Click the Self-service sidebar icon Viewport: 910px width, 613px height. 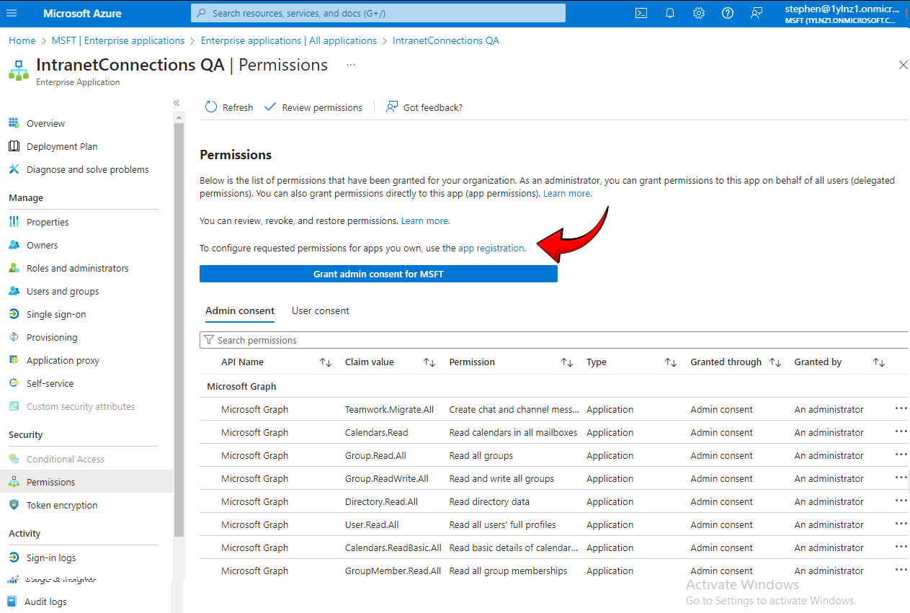tap(14, 383)
